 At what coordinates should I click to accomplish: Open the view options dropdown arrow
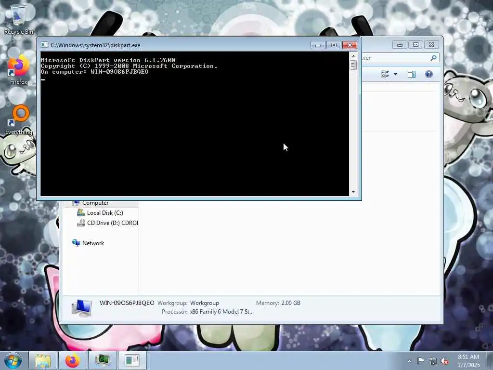click(396, 74)
